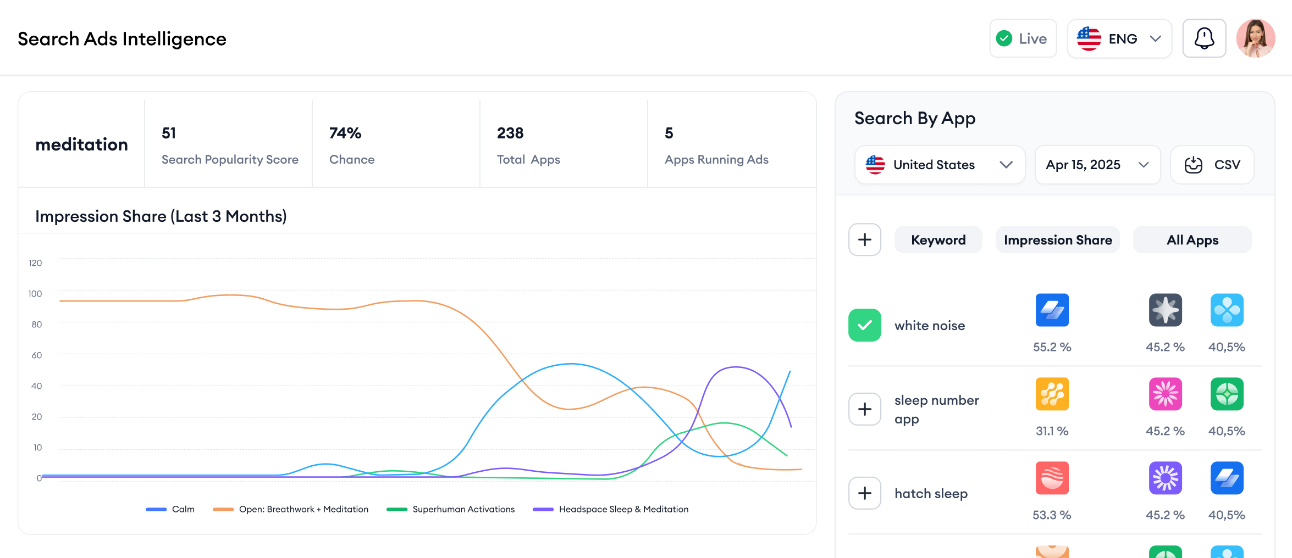The height and width of the screenshot is (558, 1292).
Task: Click the dark gray star app in white noise row
Action: tap(1166, 310)
